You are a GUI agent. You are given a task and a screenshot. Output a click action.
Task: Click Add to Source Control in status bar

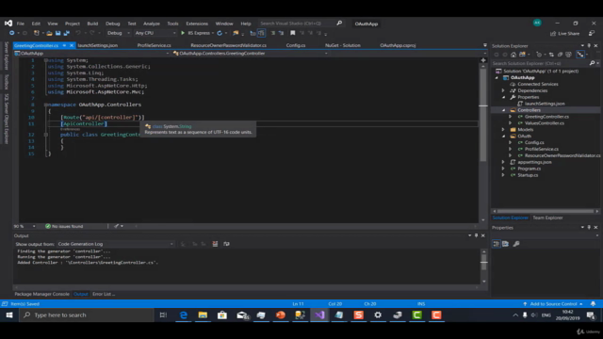[x=553, y=304]
